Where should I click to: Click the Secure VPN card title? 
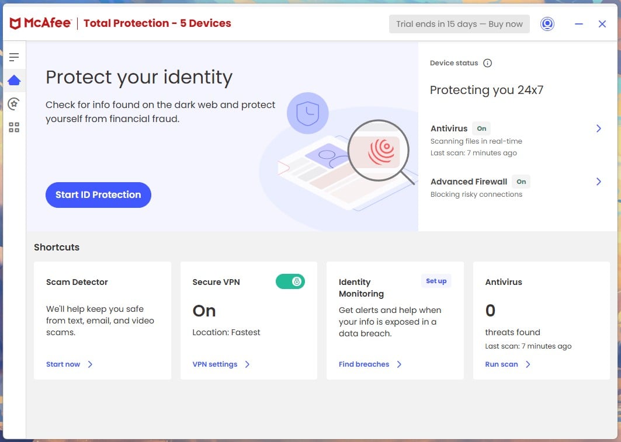(x=216, y=282)
